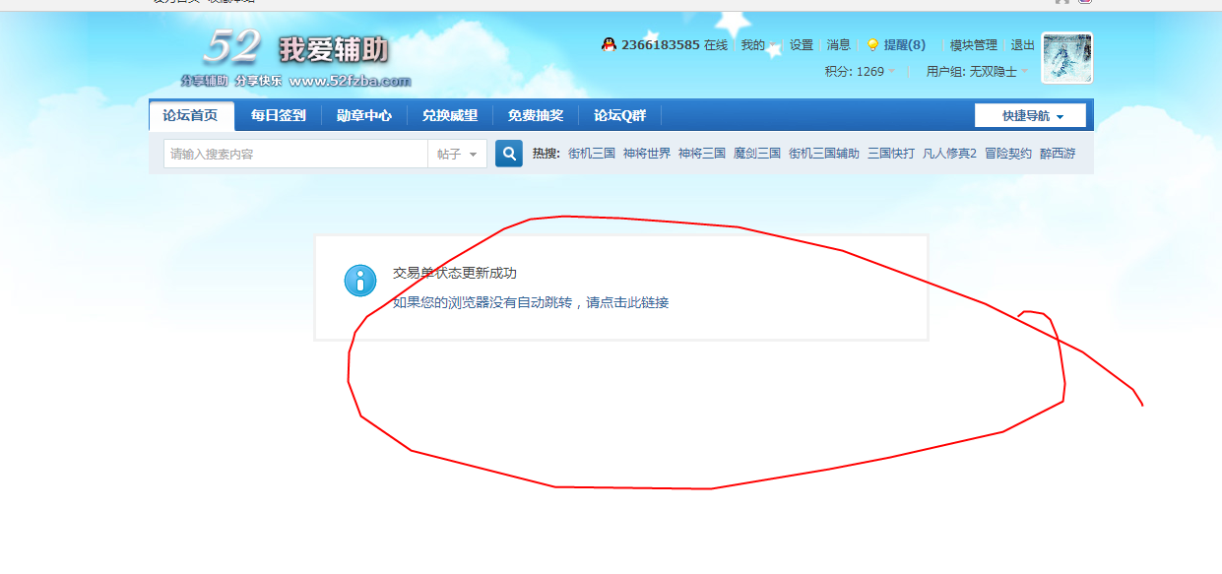Screen dimensions: 1222x574
Task: Expand the 积分: 1269 points dropdown
Action: [861, 72]
